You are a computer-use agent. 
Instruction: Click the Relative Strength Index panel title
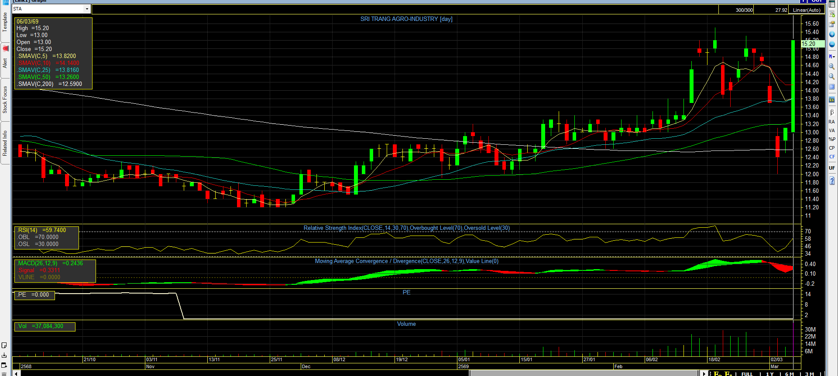(x=407, y=228)
